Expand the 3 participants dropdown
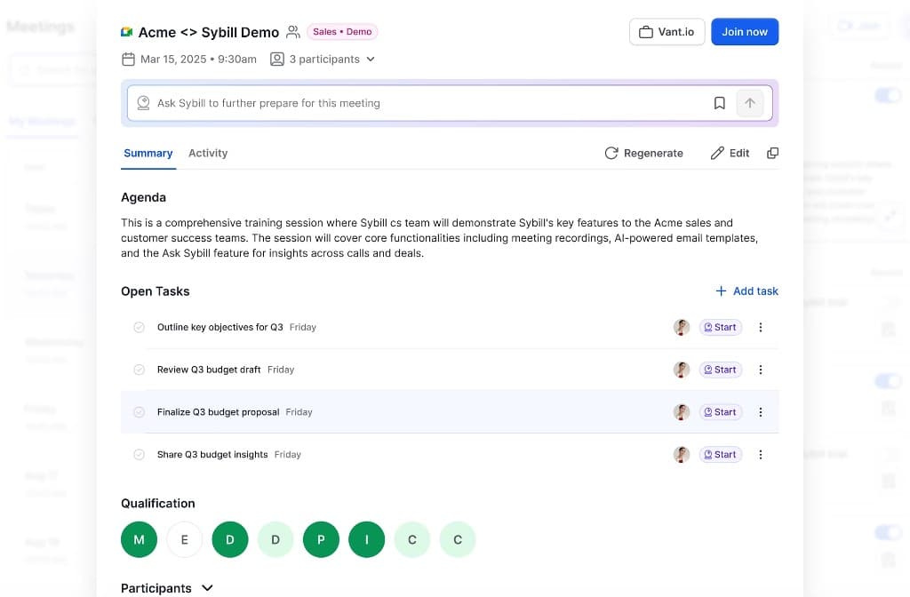Viewport: 910px width, 597px height. (x=371, y=59)
